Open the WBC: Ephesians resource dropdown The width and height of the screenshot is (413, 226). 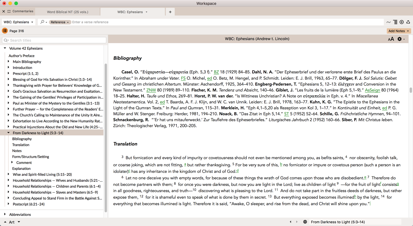18,22
